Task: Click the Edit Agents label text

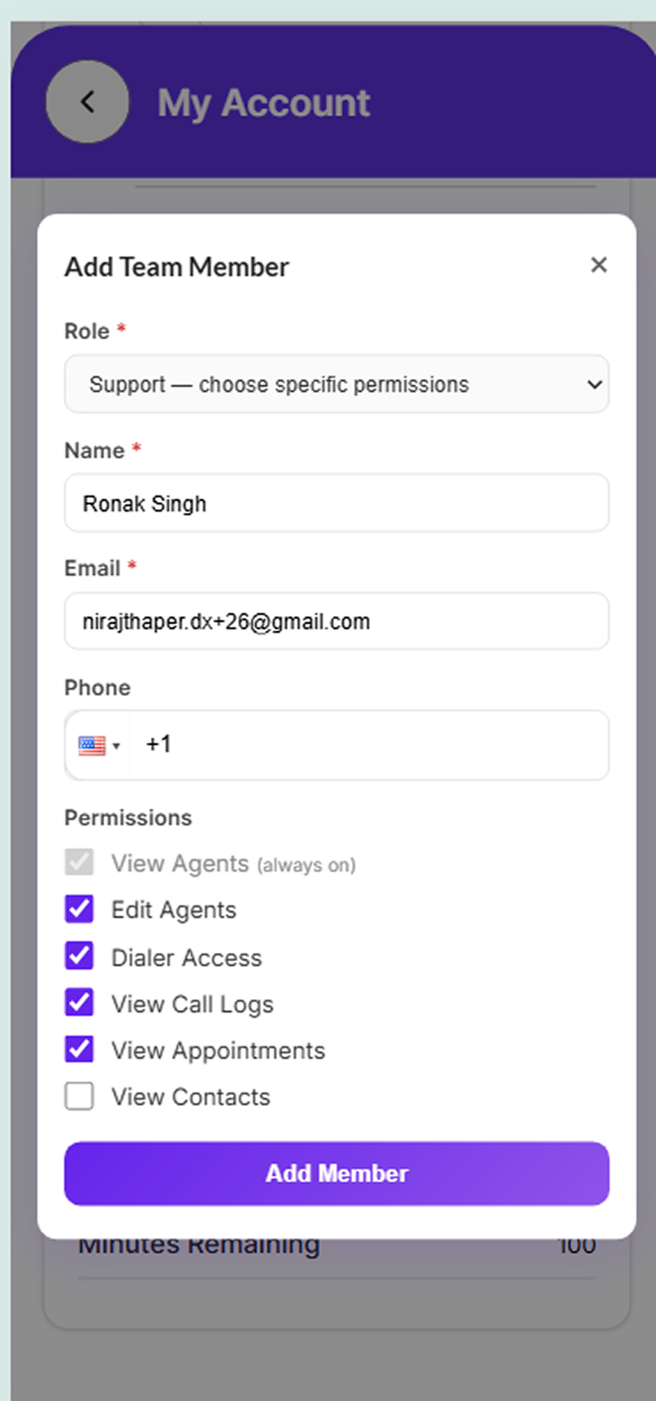Action: pos(174,910)
